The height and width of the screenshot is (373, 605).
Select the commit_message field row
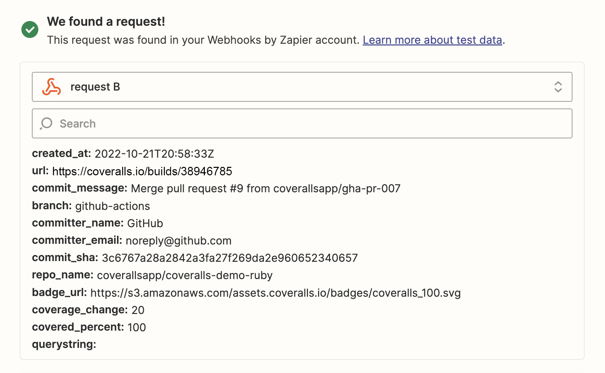pyautogui.click(x=216, y=188)
